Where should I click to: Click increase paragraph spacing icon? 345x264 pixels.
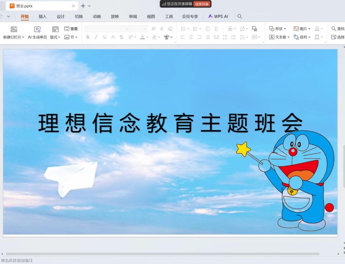(225, 37)
